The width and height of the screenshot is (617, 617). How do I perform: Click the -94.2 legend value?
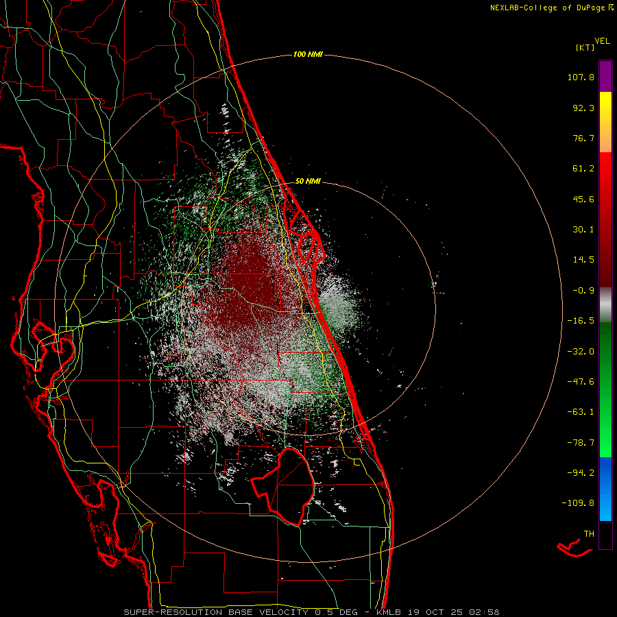coord(581,472)
